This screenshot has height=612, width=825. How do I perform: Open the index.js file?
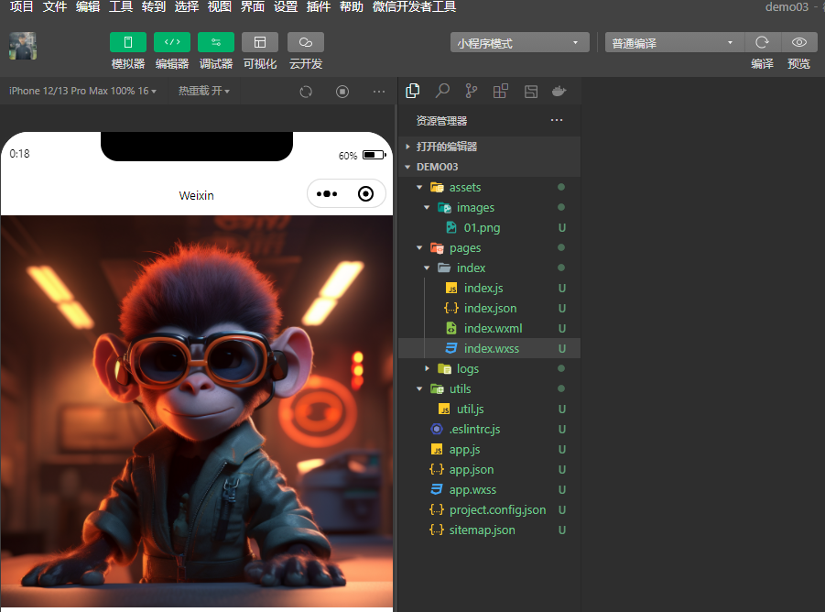tap(489, 289)
